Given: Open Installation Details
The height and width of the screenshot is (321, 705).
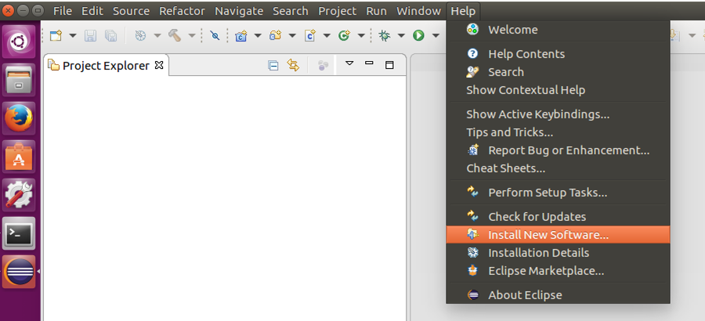Looking at the screenshot, I should [558, 253].
